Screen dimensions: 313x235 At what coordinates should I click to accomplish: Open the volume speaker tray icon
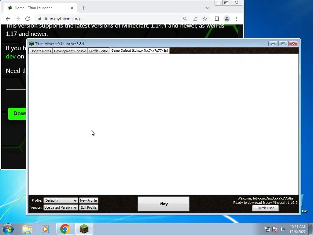[282, 229]
